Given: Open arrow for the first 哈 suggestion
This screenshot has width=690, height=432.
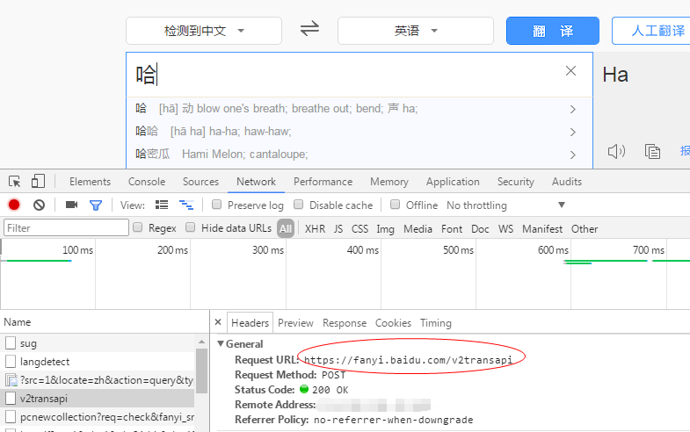Looking at the screenshot, I should pyautogui.click(x=572, y=109).
